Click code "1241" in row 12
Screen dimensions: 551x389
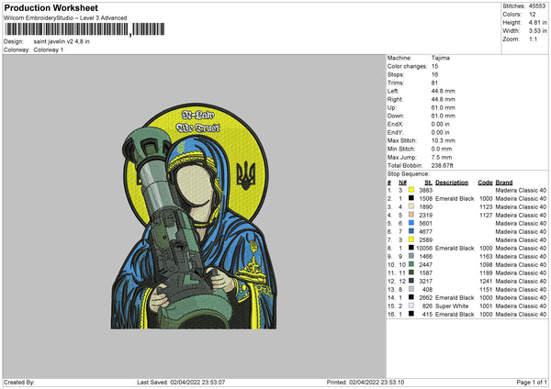486,282
